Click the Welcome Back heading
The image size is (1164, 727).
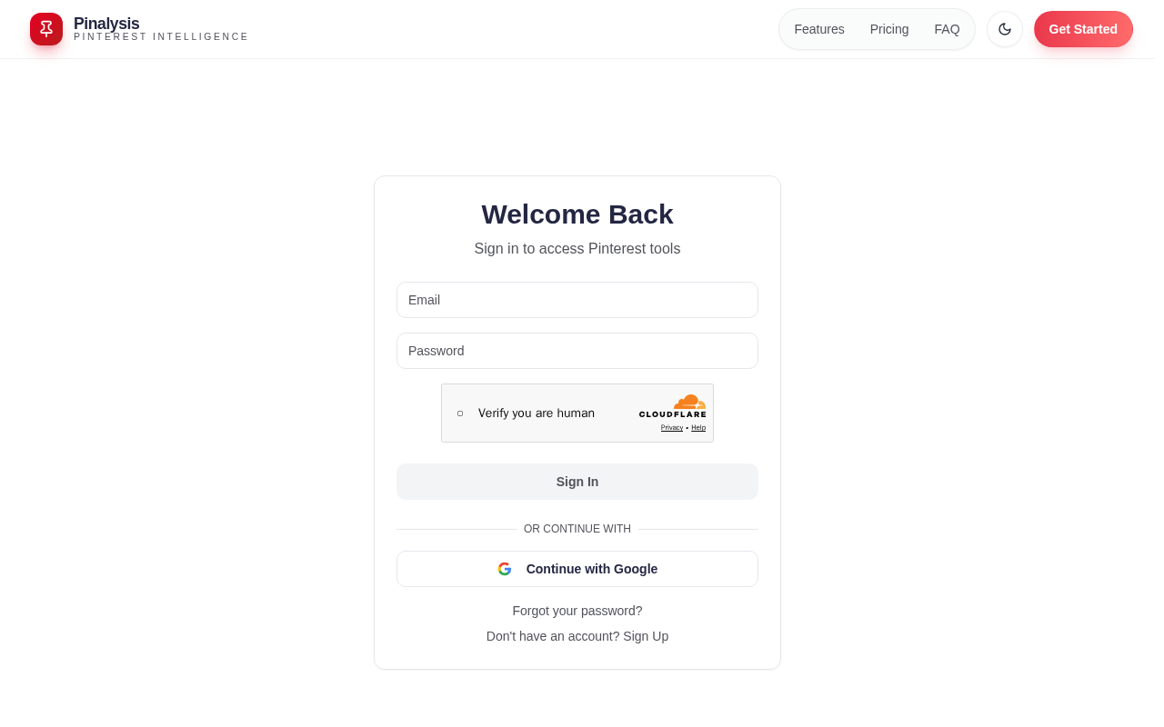click(x=577, y=214)
